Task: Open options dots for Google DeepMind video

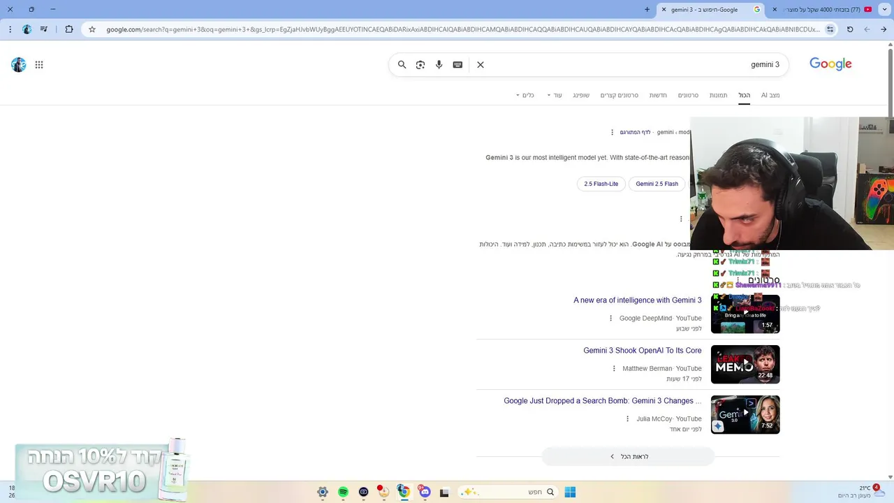Action: [x=611, y=318]
